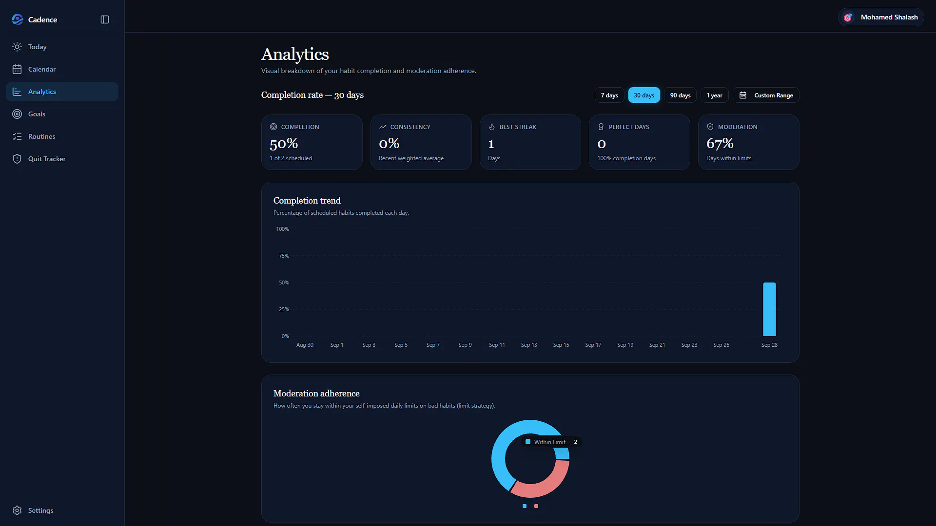The width and height of the screenshot is (936, 526).
Task: Open the Quit Tracker page
Action: pos(62,159)
